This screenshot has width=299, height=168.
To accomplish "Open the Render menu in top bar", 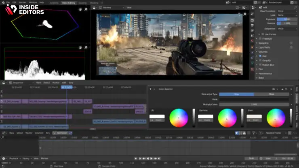I will 23,2.
